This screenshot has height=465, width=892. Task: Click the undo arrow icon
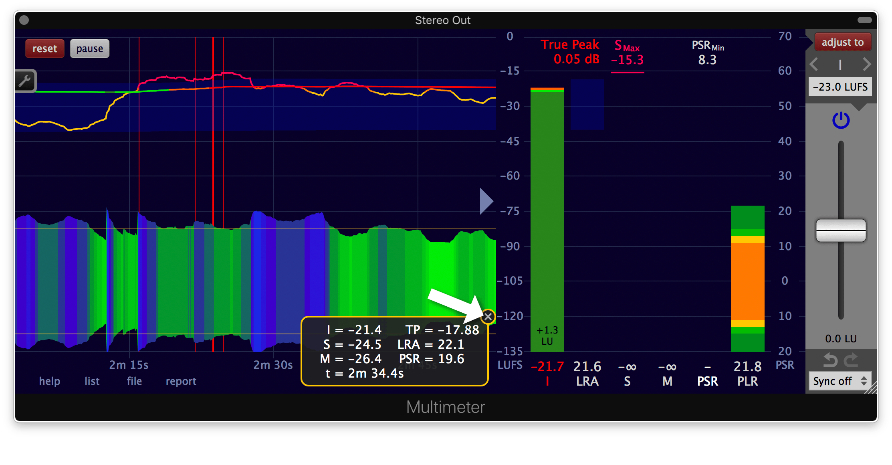click(x=830, y=360)
